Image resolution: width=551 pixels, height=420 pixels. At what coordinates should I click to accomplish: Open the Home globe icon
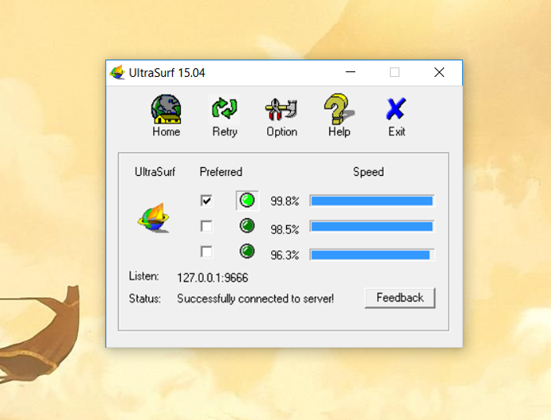tap(166, 109)
